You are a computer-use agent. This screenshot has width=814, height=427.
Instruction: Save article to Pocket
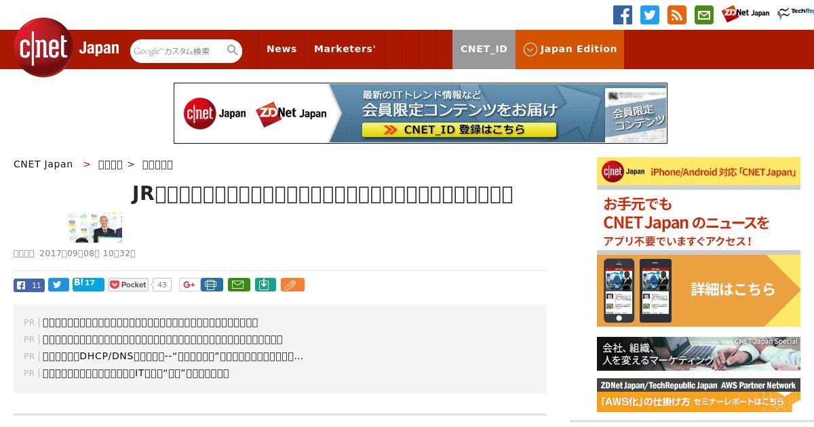(128, 285)
